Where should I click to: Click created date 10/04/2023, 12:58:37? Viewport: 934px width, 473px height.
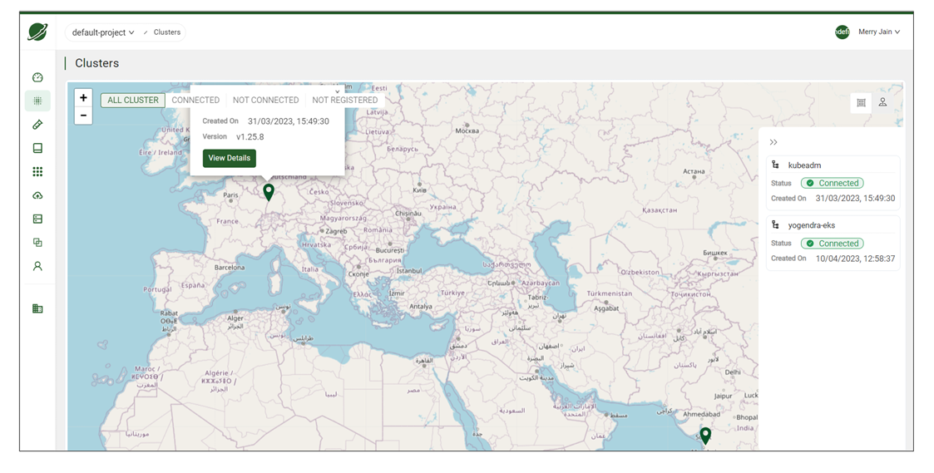855,259
